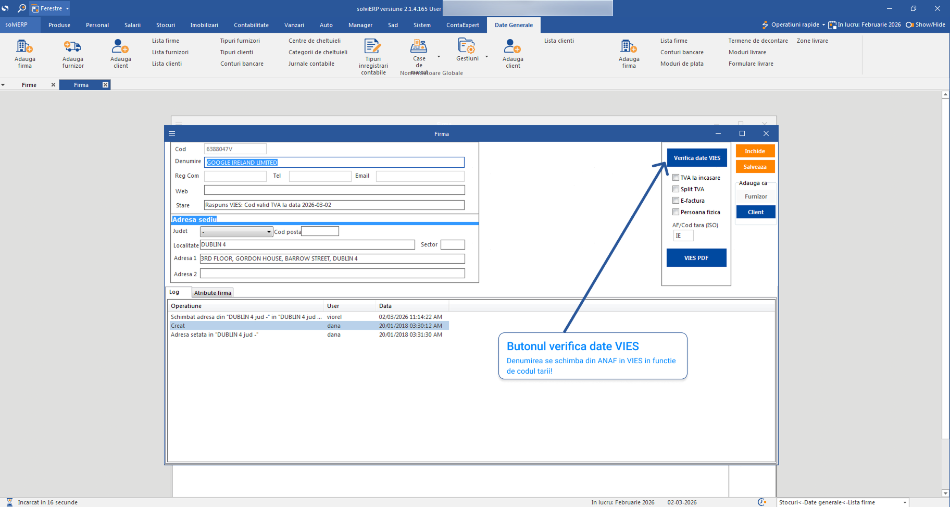
Task: Enable the TVA la incasare checkbox
Action: click(x=676, y=178)
